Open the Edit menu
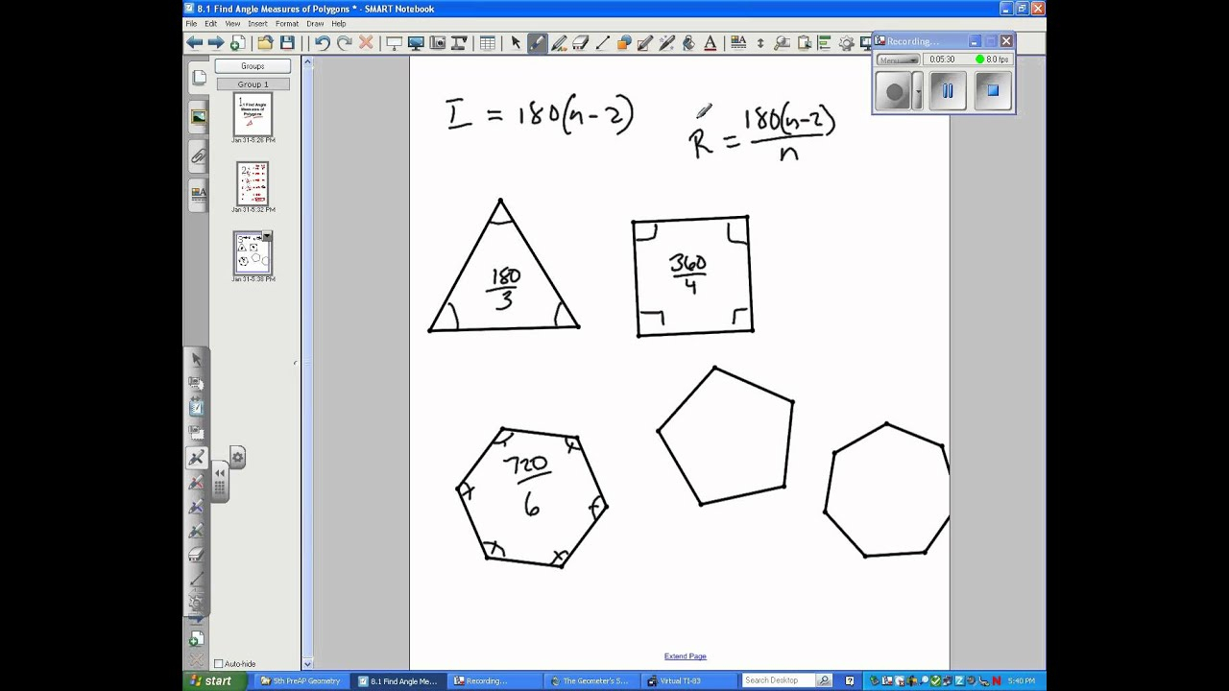 pyautogui.click(x=210, y=24)
